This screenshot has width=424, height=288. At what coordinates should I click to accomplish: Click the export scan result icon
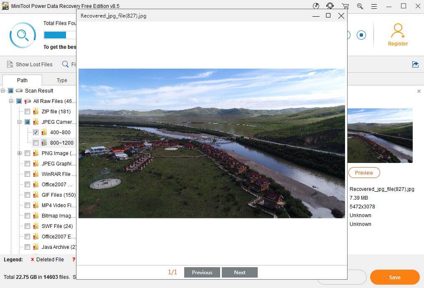[x=415, y=64]
